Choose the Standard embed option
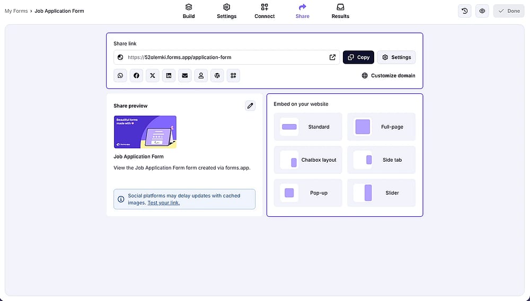Viewport: 530px width, 301px height. point(308,127)
